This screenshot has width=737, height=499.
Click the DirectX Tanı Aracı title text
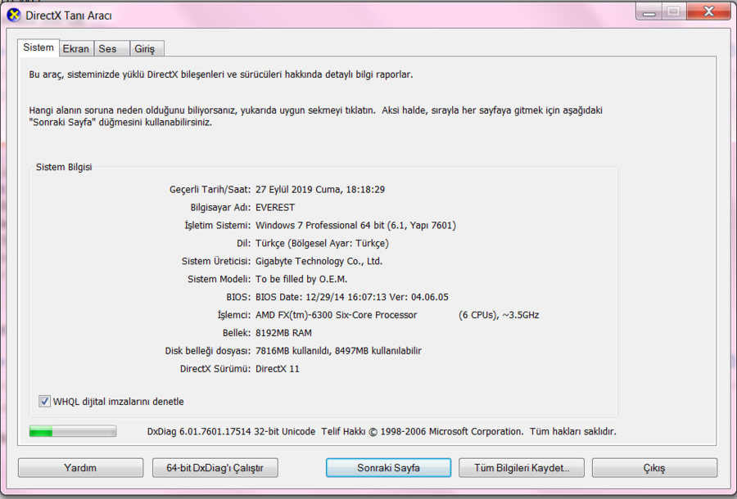[x=69, y=16]
